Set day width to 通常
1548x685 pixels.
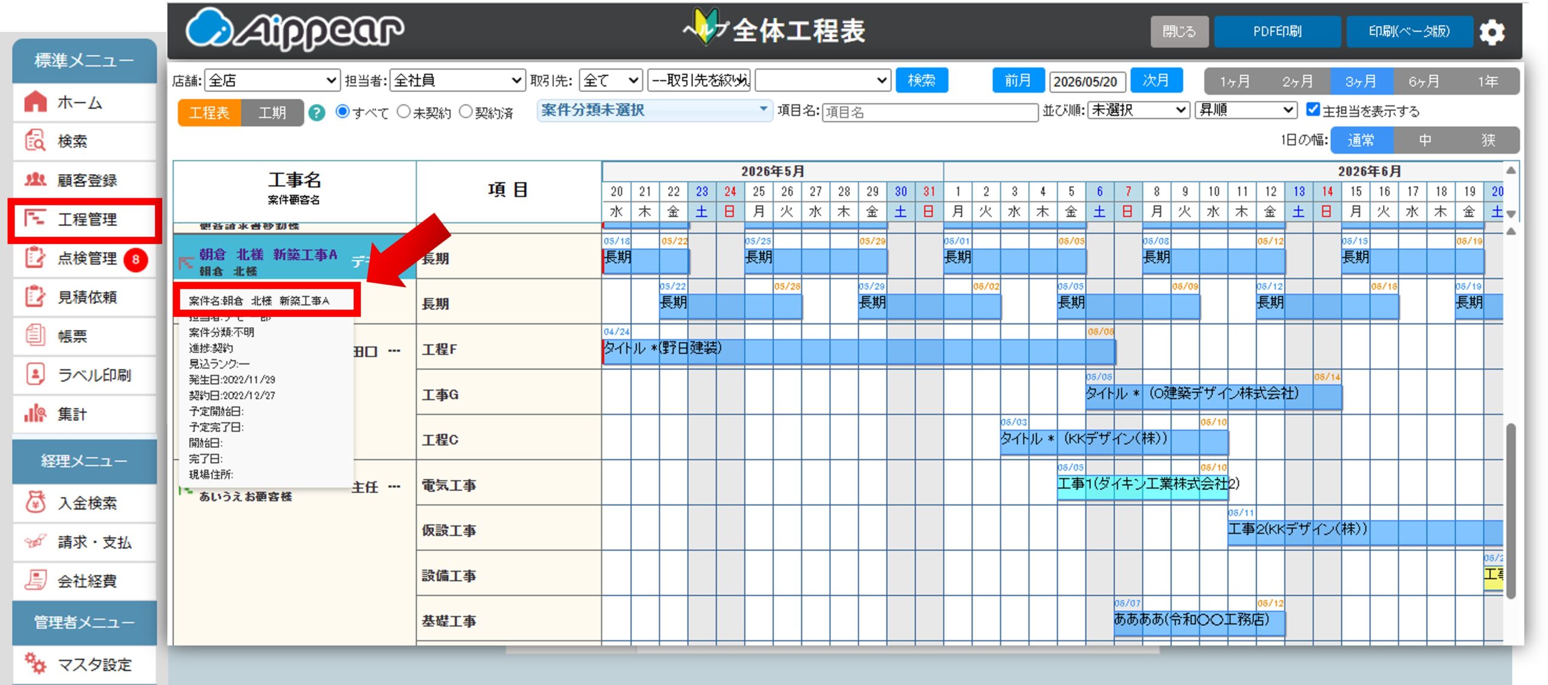1361,140
